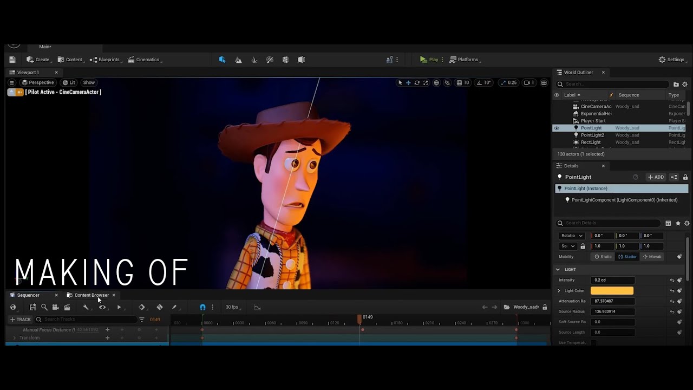This screenshot has height=390, width=693.
Task: Switch to Landscape mode icon
Action: [x=238, y=60]
